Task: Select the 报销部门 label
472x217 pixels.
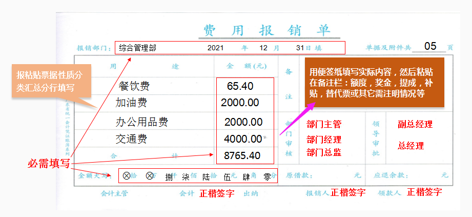Action: [x=94, y=48]
